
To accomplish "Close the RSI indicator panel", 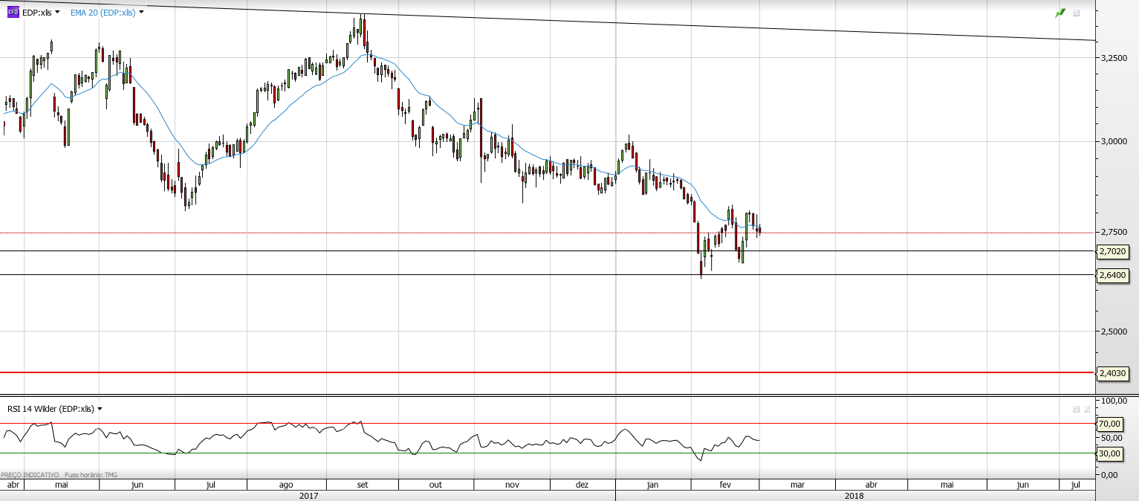I will click(x=1087, y=409).
